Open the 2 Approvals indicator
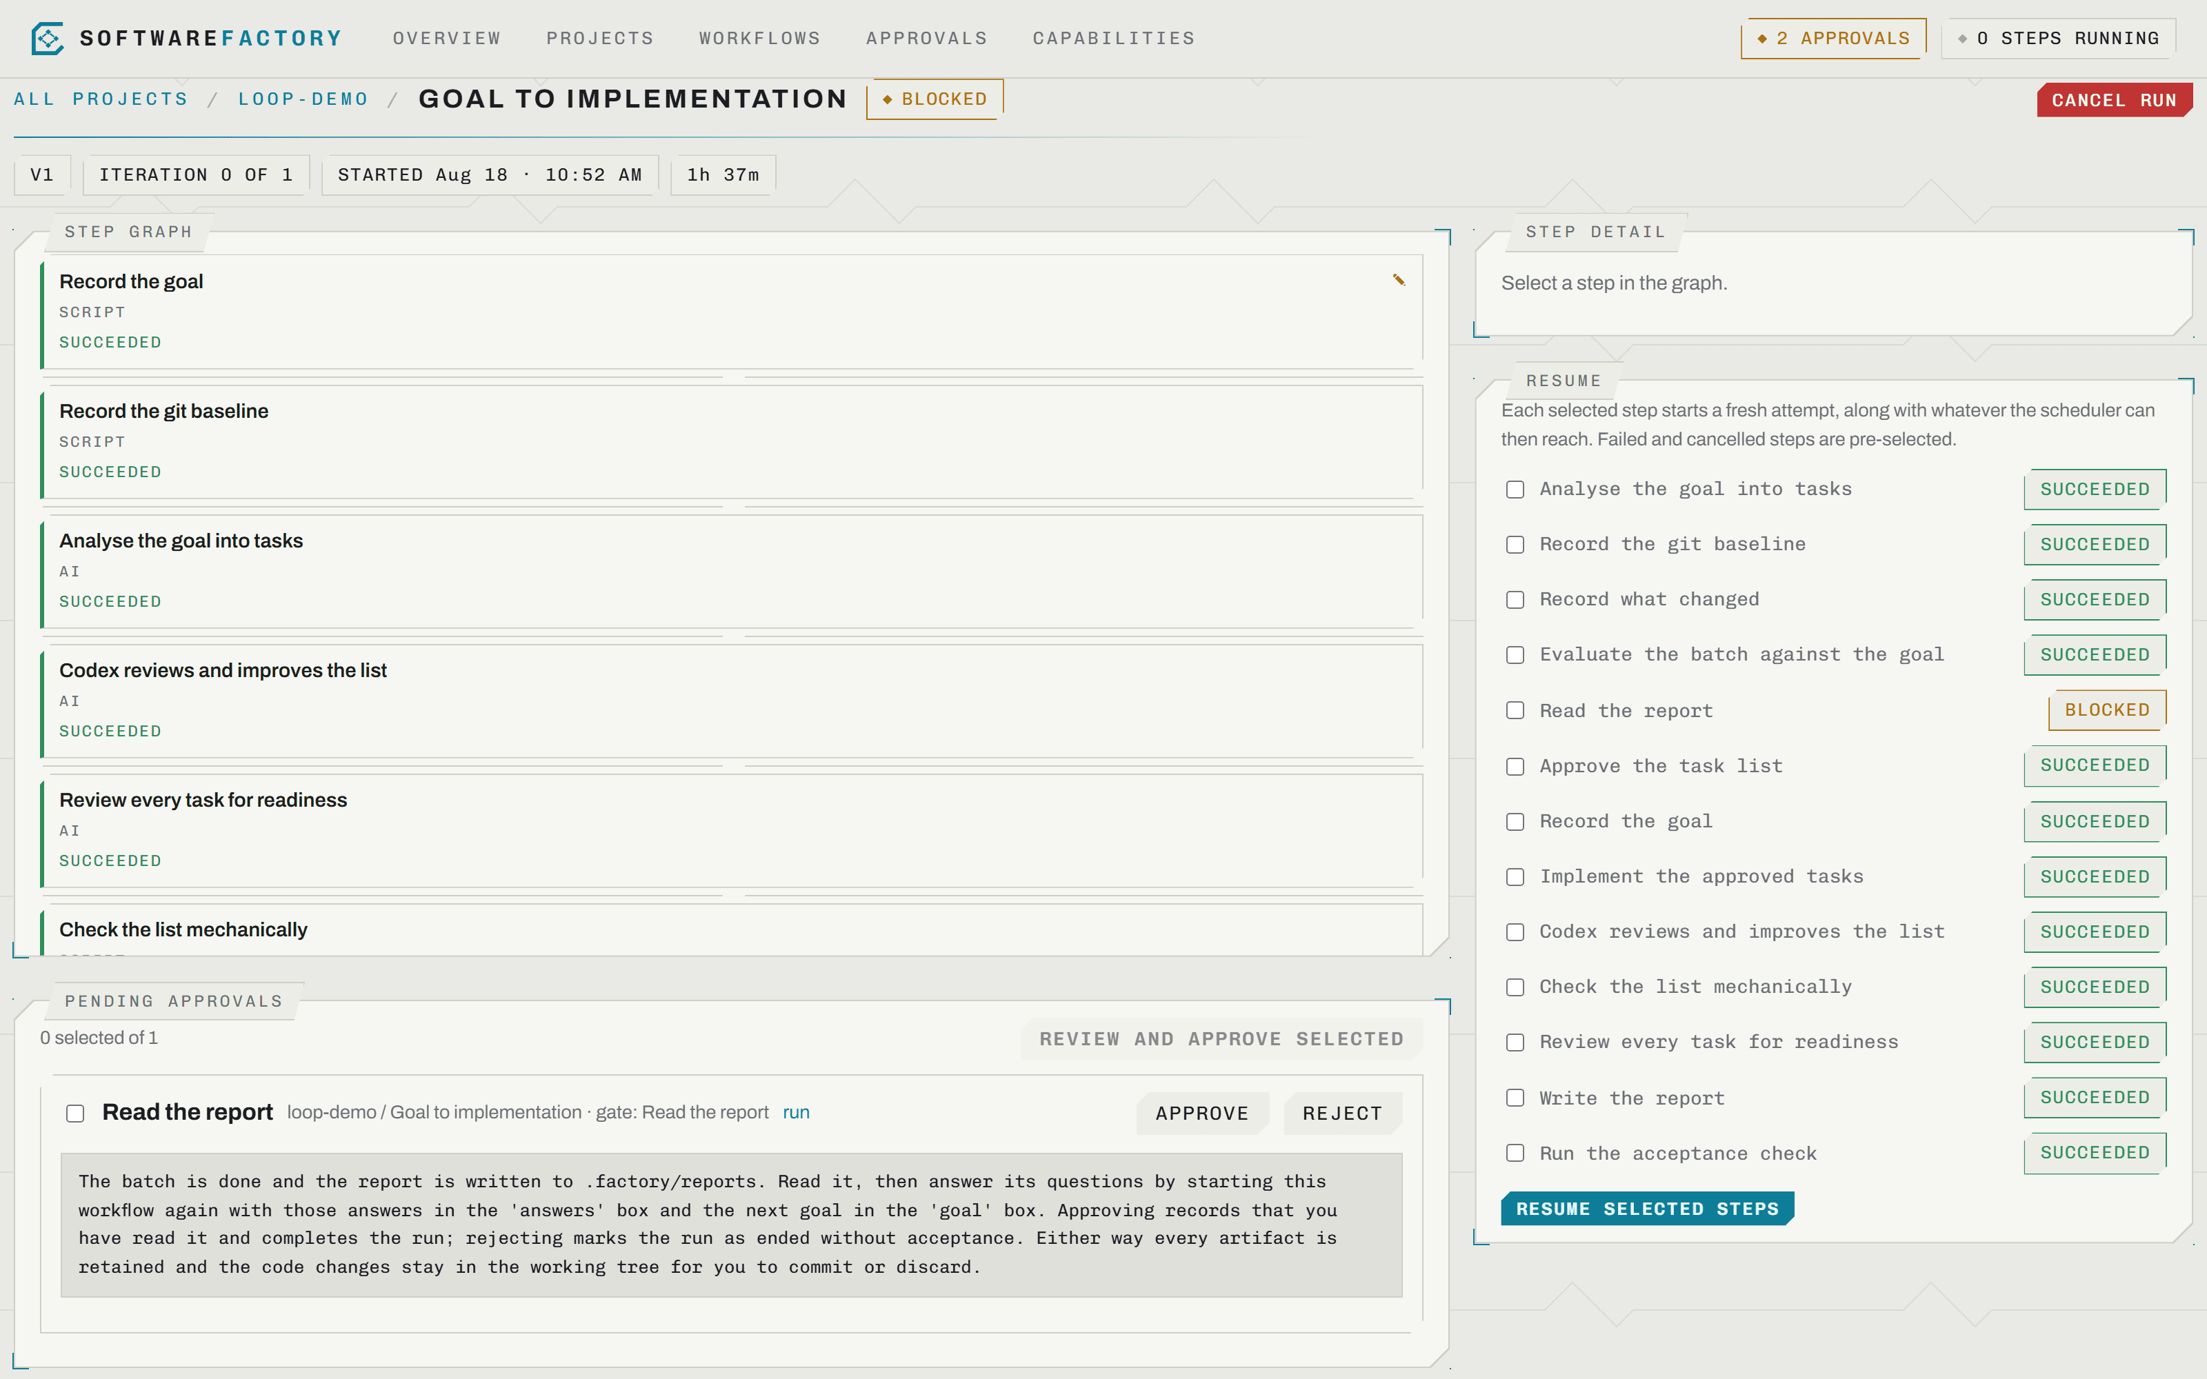The height and width of the screenshot is (1379, 2207). coord(1833,39)
